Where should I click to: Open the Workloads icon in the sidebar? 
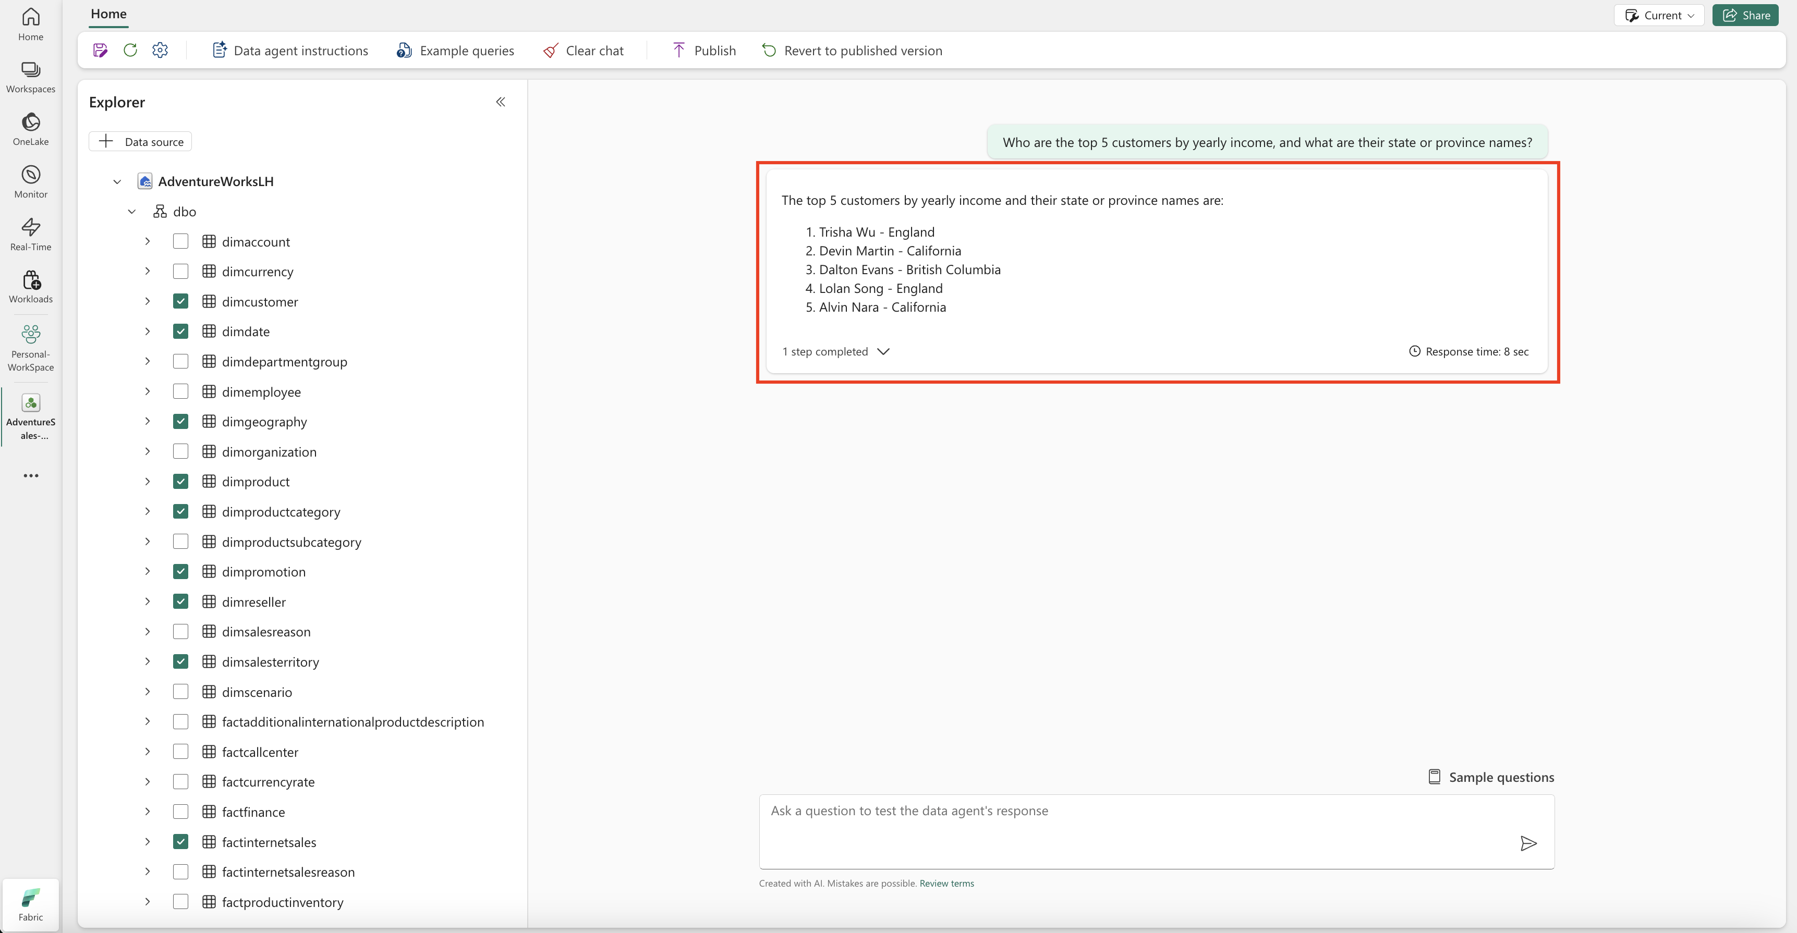tap(31, 287)
